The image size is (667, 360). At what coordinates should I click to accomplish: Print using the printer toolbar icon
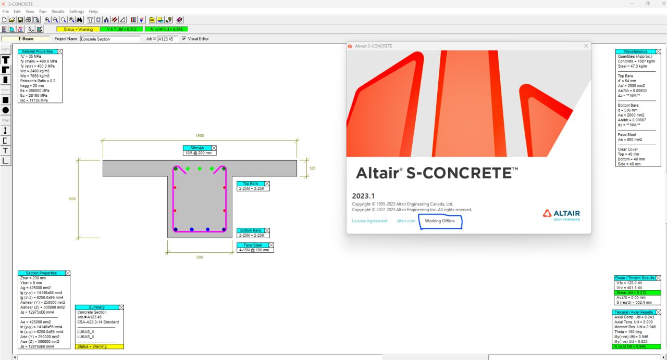28,20
